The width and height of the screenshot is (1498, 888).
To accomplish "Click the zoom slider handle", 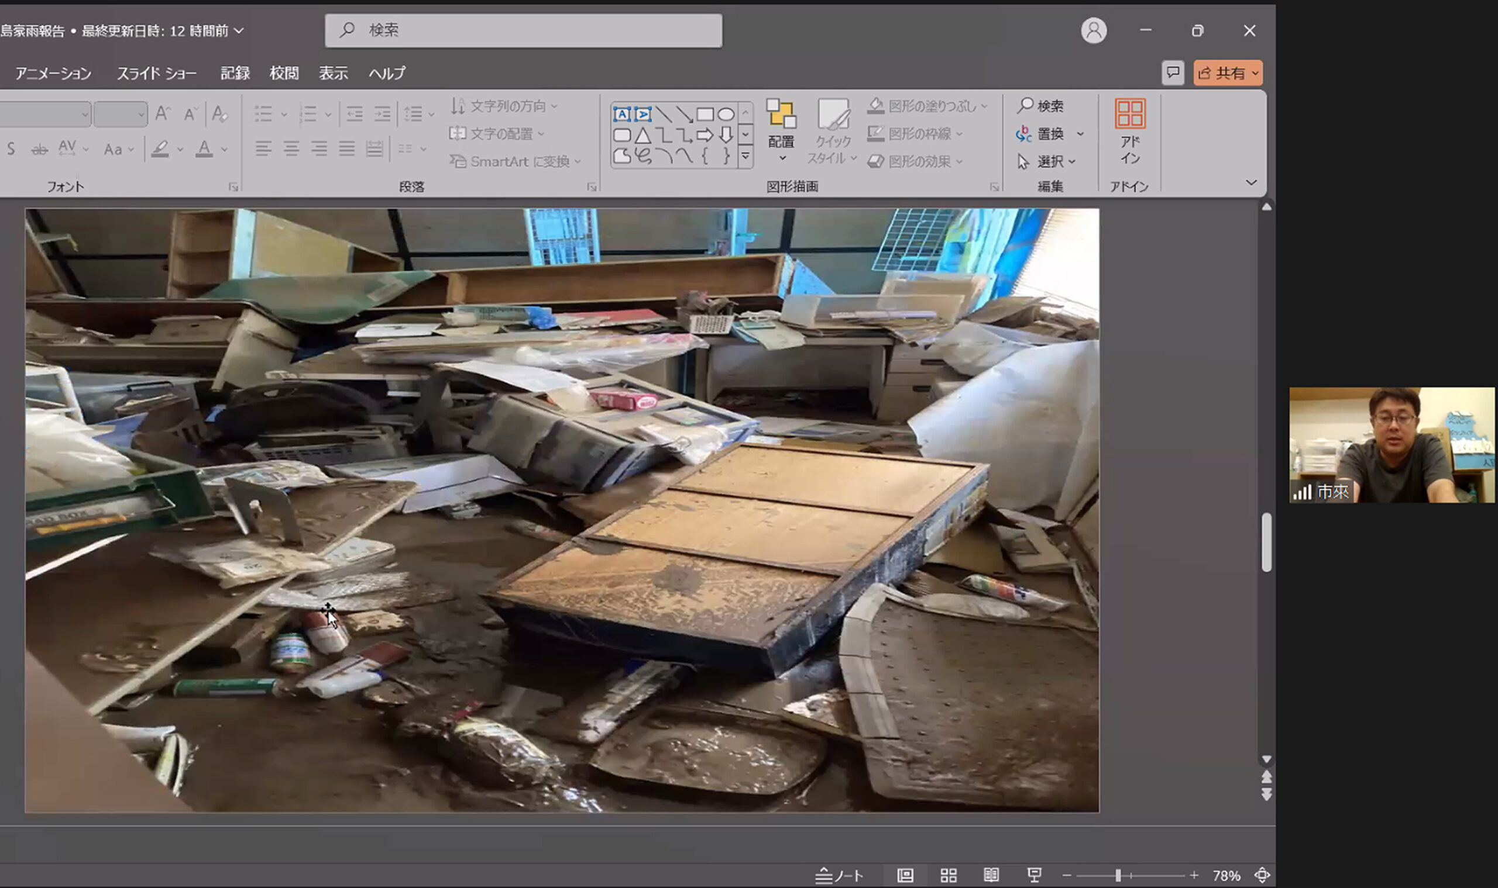I will tap(1118, 876).
